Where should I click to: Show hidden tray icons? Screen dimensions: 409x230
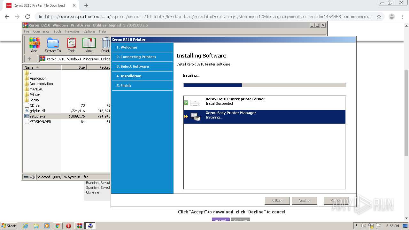[356, 226]
